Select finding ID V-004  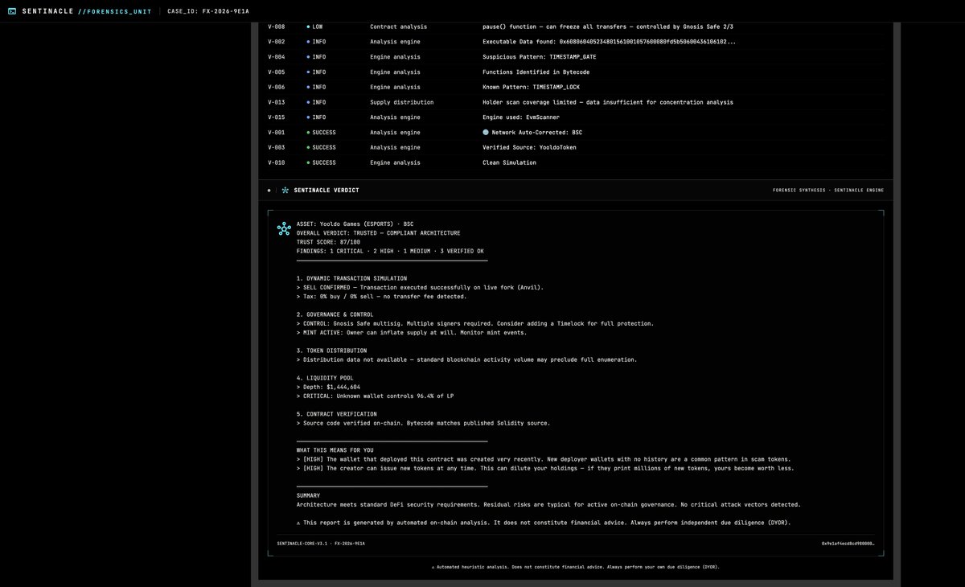(x=276, y=57)
